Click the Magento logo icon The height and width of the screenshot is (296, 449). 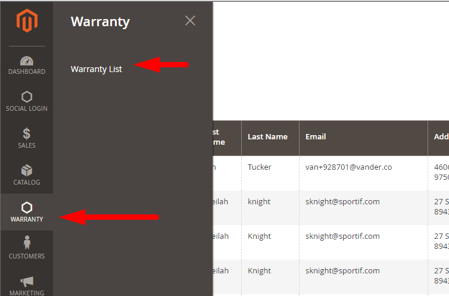point(27,21)
